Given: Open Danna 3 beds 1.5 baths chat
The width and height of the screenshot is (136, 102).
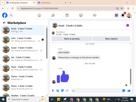Looking at the screenshot, I should [23, 78].
